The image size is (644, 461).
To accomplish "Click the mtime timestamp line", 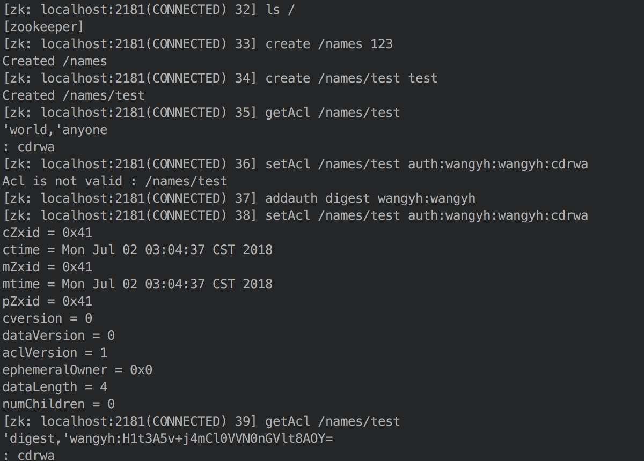I will tap(137, 284).
